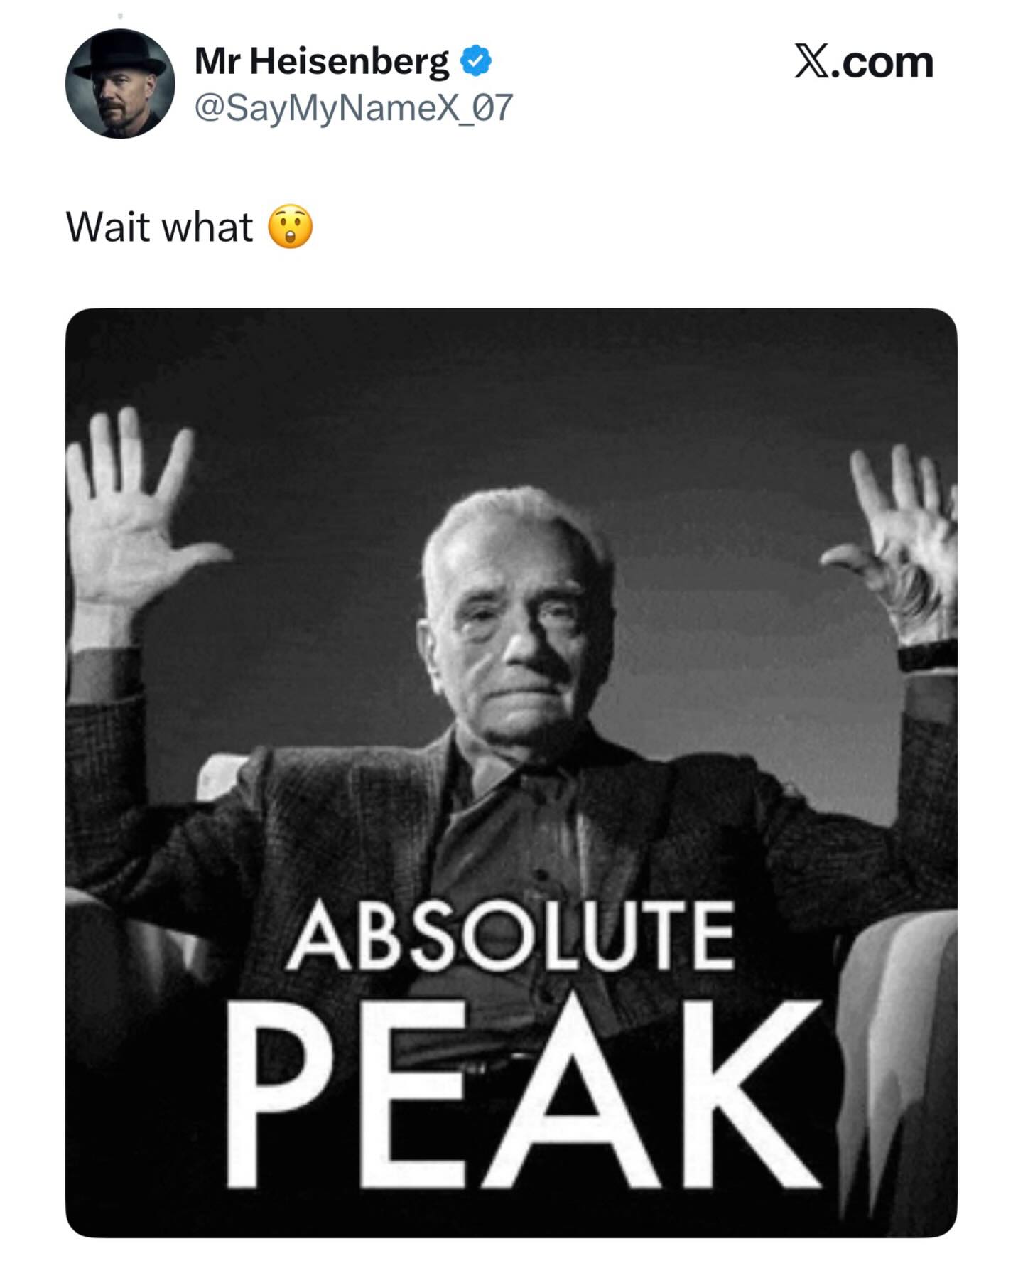Click the black hat in the profile avatar
The image size is (1023, 1278).
[122, 57]
